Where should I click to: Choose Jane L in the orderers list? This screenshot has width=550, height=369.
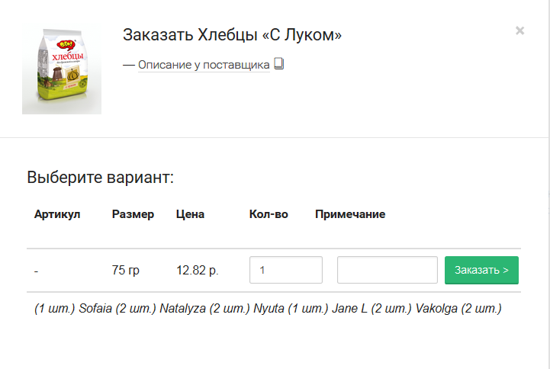pos(349,309)
